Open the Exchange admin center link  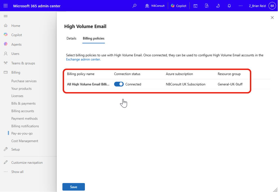coord(83,59)
